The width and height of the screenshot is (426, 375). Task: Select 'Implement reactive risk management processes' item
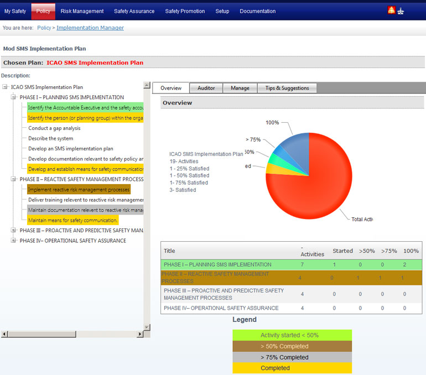(x=79, y=190)
